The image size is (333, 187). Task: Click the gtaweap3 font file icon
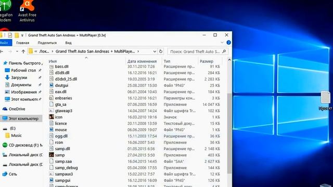pyautogui.click(x=51, y=111)
